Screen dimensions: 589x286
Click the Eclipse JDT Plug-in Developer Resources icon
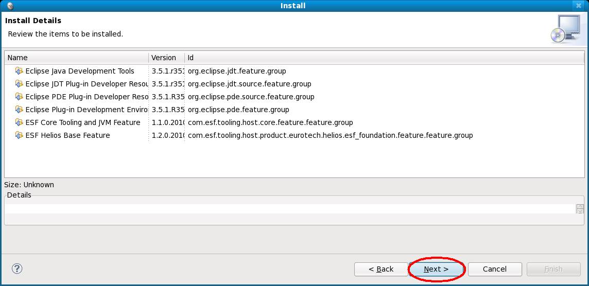(x=19, y=84)
